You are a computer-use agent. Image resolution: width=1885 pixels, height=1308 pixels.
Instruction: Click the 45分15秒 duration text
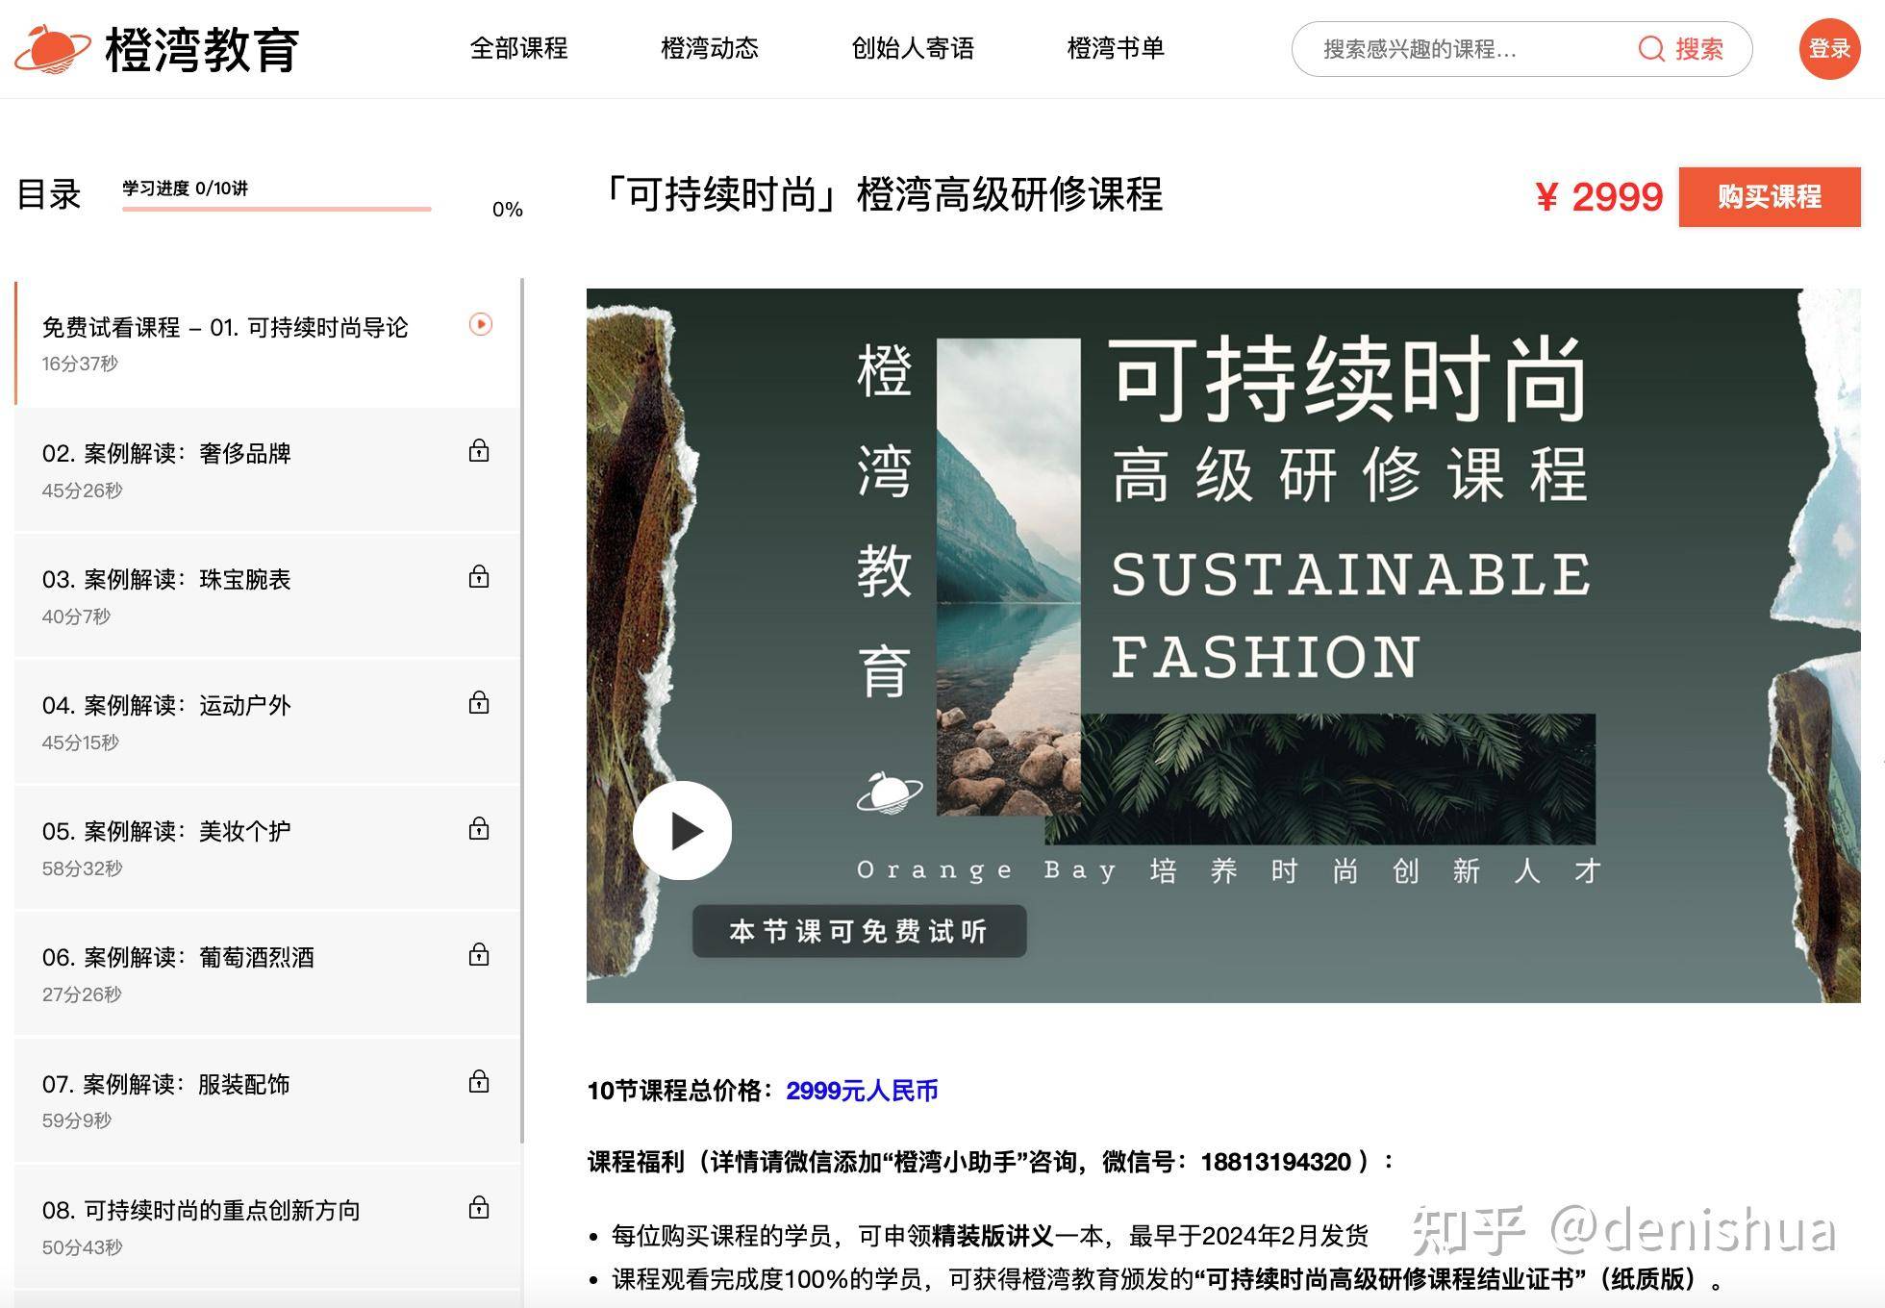80,742
